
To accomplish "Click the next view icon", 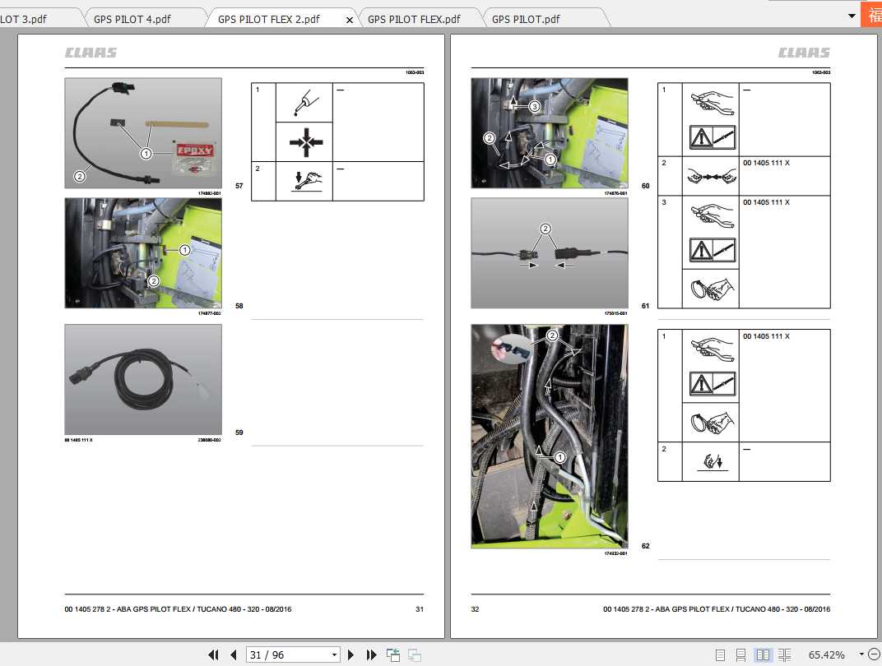I will (415, 654).
